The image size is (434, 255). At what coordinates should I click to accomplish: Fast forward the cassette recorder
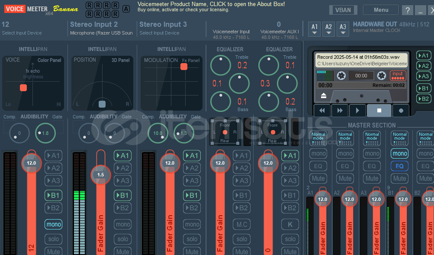click(340, 111)
